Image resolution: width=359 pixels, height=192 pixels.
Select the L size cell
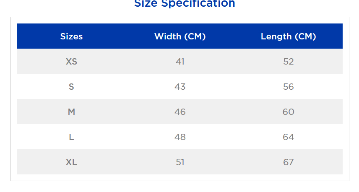(x=71, y=137)
